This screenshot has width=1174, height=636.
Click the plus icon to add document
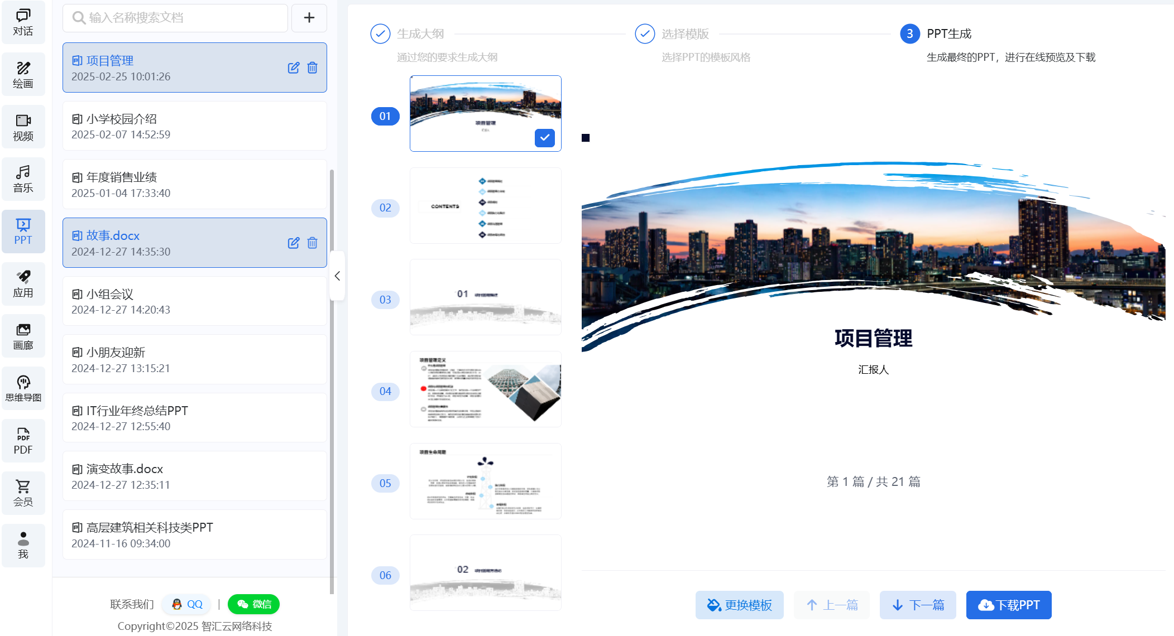click(x=309, y=18)
